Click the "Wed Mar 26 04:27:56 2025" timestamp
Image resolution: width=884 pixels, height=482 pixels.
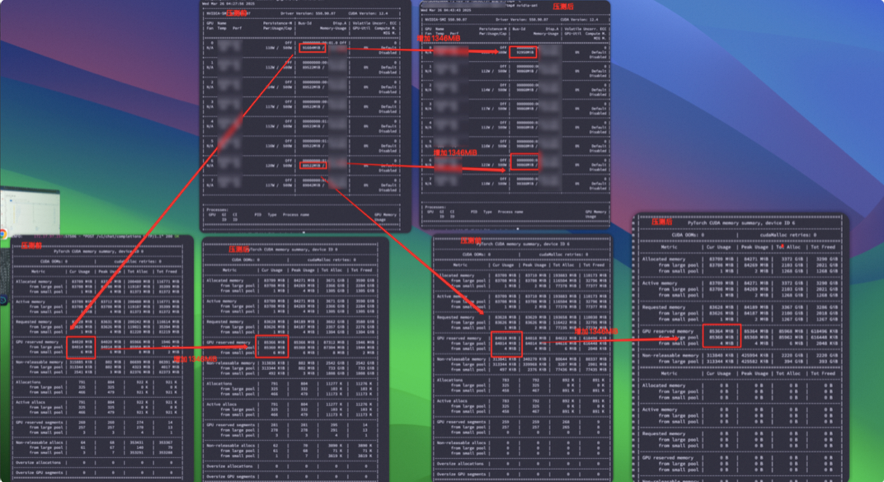(x=228, y=3)
